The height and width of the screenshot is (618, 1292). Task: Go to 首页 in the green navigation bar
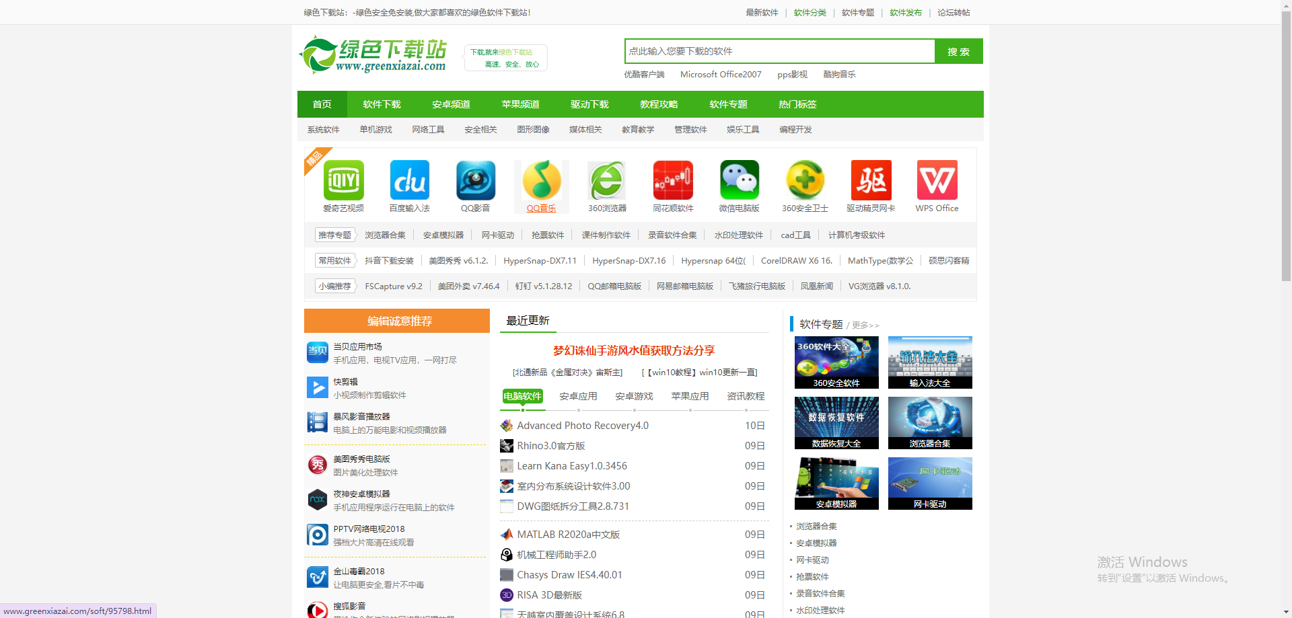(x=322, y=104)
